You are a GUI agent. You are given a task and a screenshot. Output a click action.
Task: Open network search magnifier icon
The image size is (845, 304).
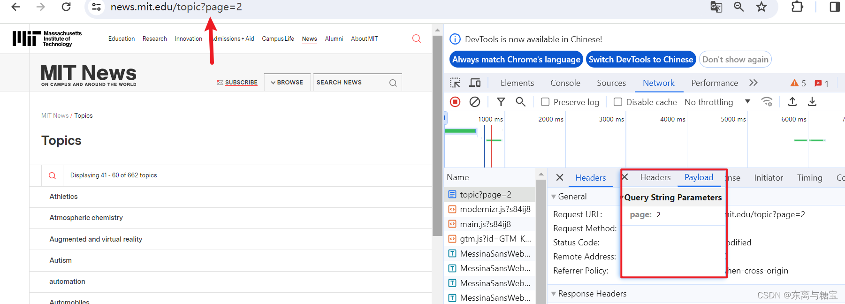tap(520, 102)
